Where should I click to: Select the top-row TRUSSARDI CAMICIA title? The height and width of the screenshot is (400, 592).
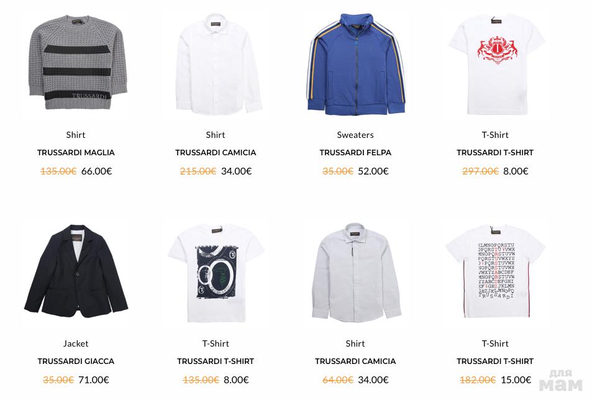pyautogui.click(x=216, y=153)
